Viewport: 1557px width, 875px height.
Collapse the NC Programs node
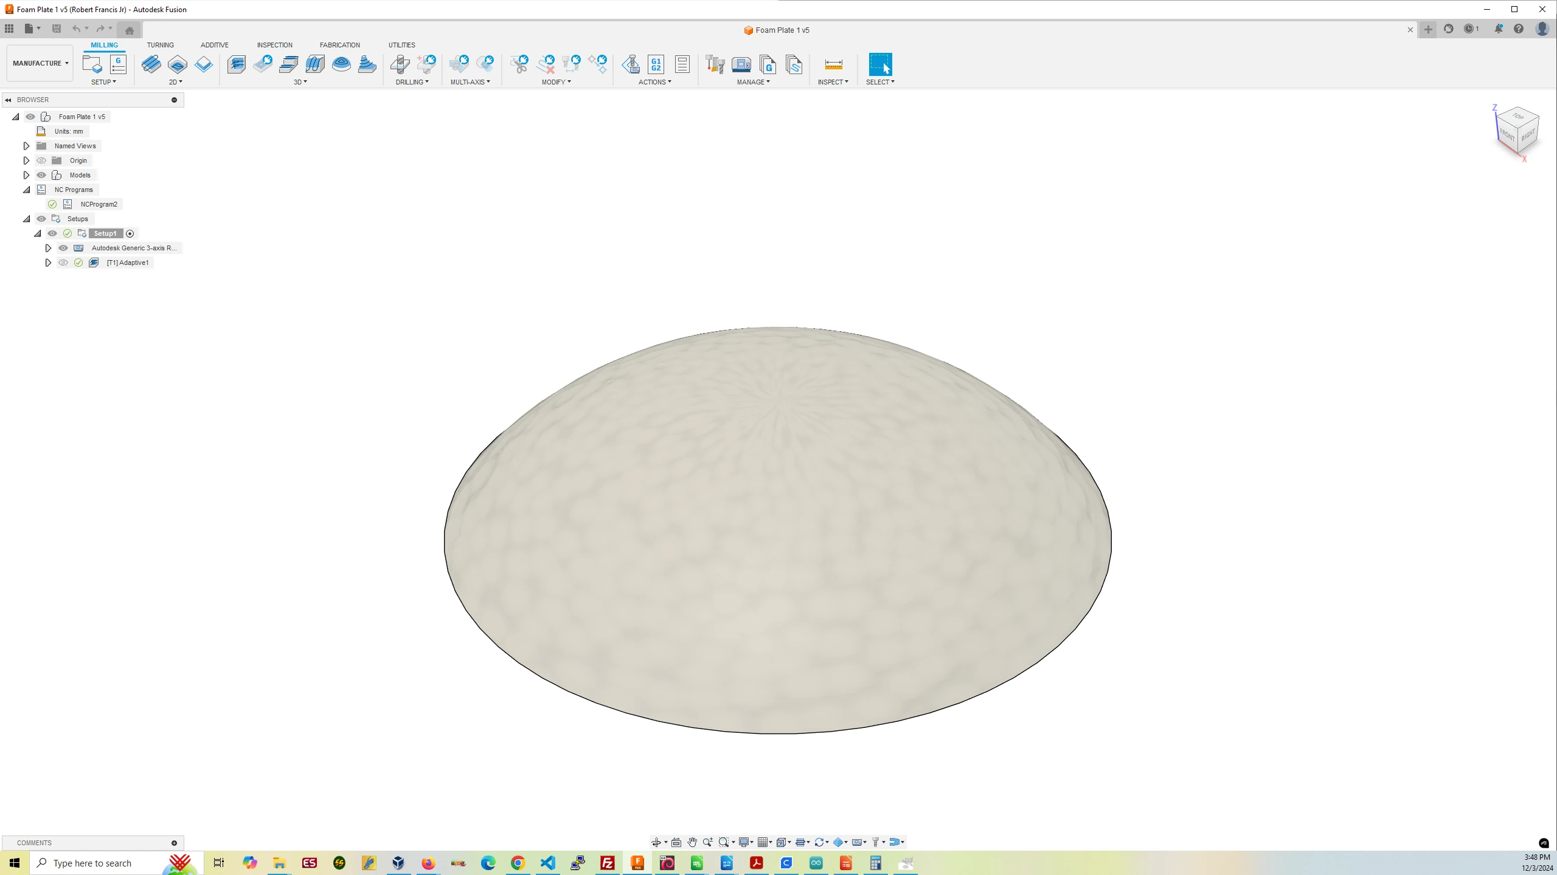pos(26,190)
